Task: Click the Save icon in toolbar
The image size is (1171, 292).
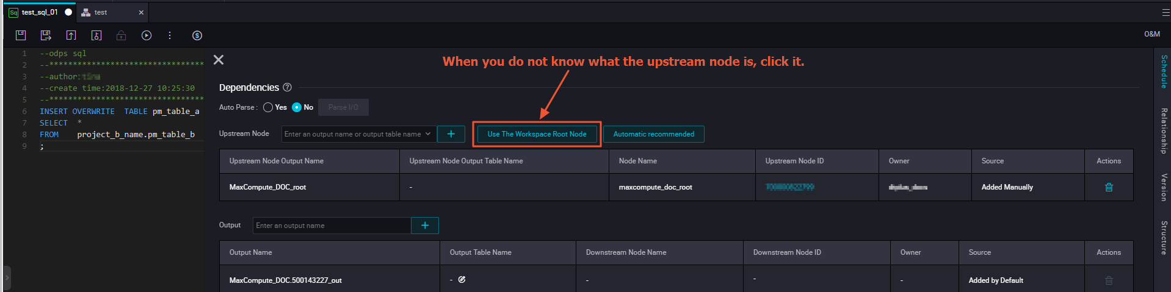Action: click(x=21, y=35)
